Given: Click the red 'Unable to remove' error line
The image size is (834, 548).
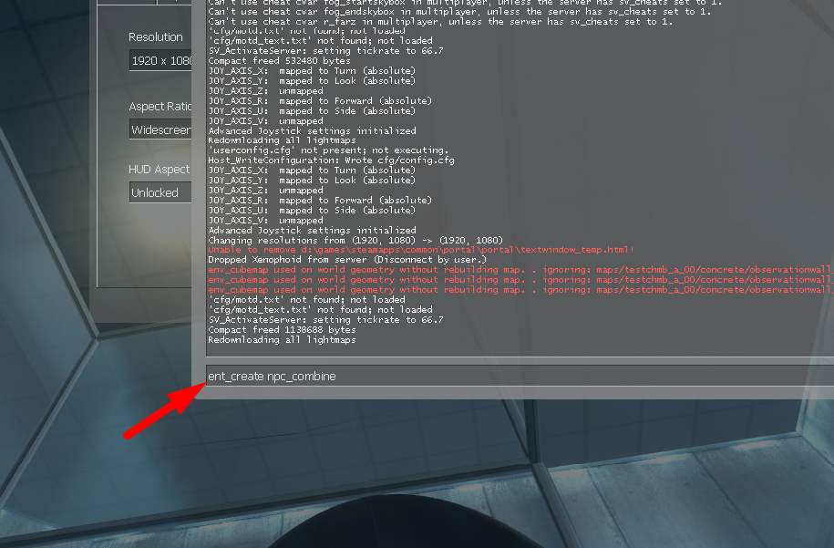Looking at the screenshot, I should click(421, 250).
